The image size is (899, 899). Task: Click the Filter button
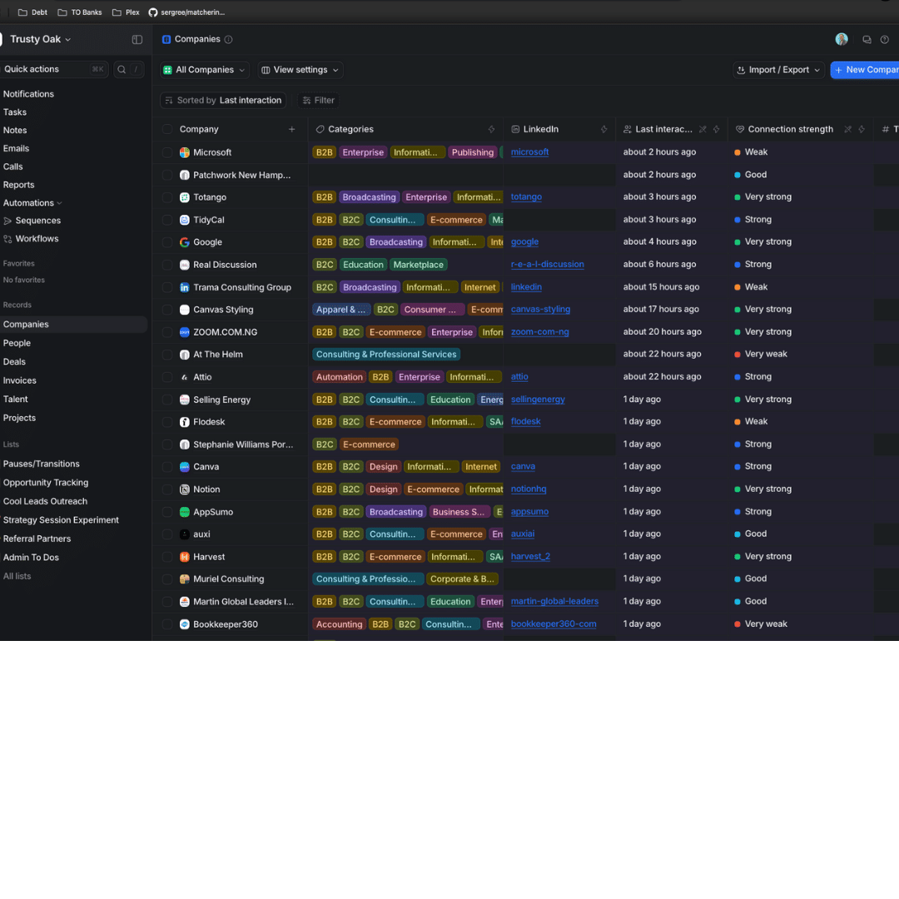[x=318, y=101]
